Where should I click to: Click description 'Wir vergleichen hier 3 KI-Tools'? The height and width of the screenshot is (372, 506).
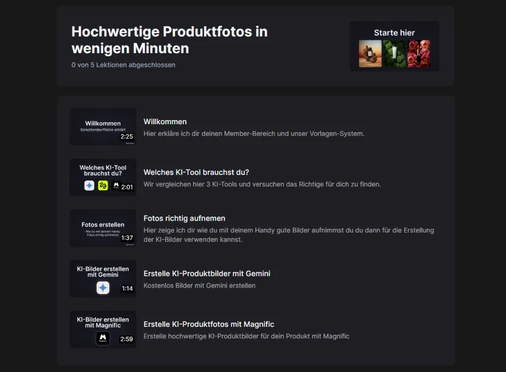coord(262,185)
